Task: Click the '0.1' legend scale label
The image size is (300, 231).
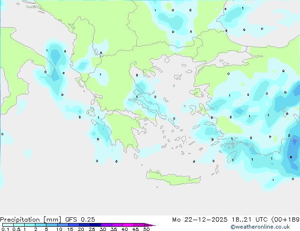Action: [x=5, y=229]
